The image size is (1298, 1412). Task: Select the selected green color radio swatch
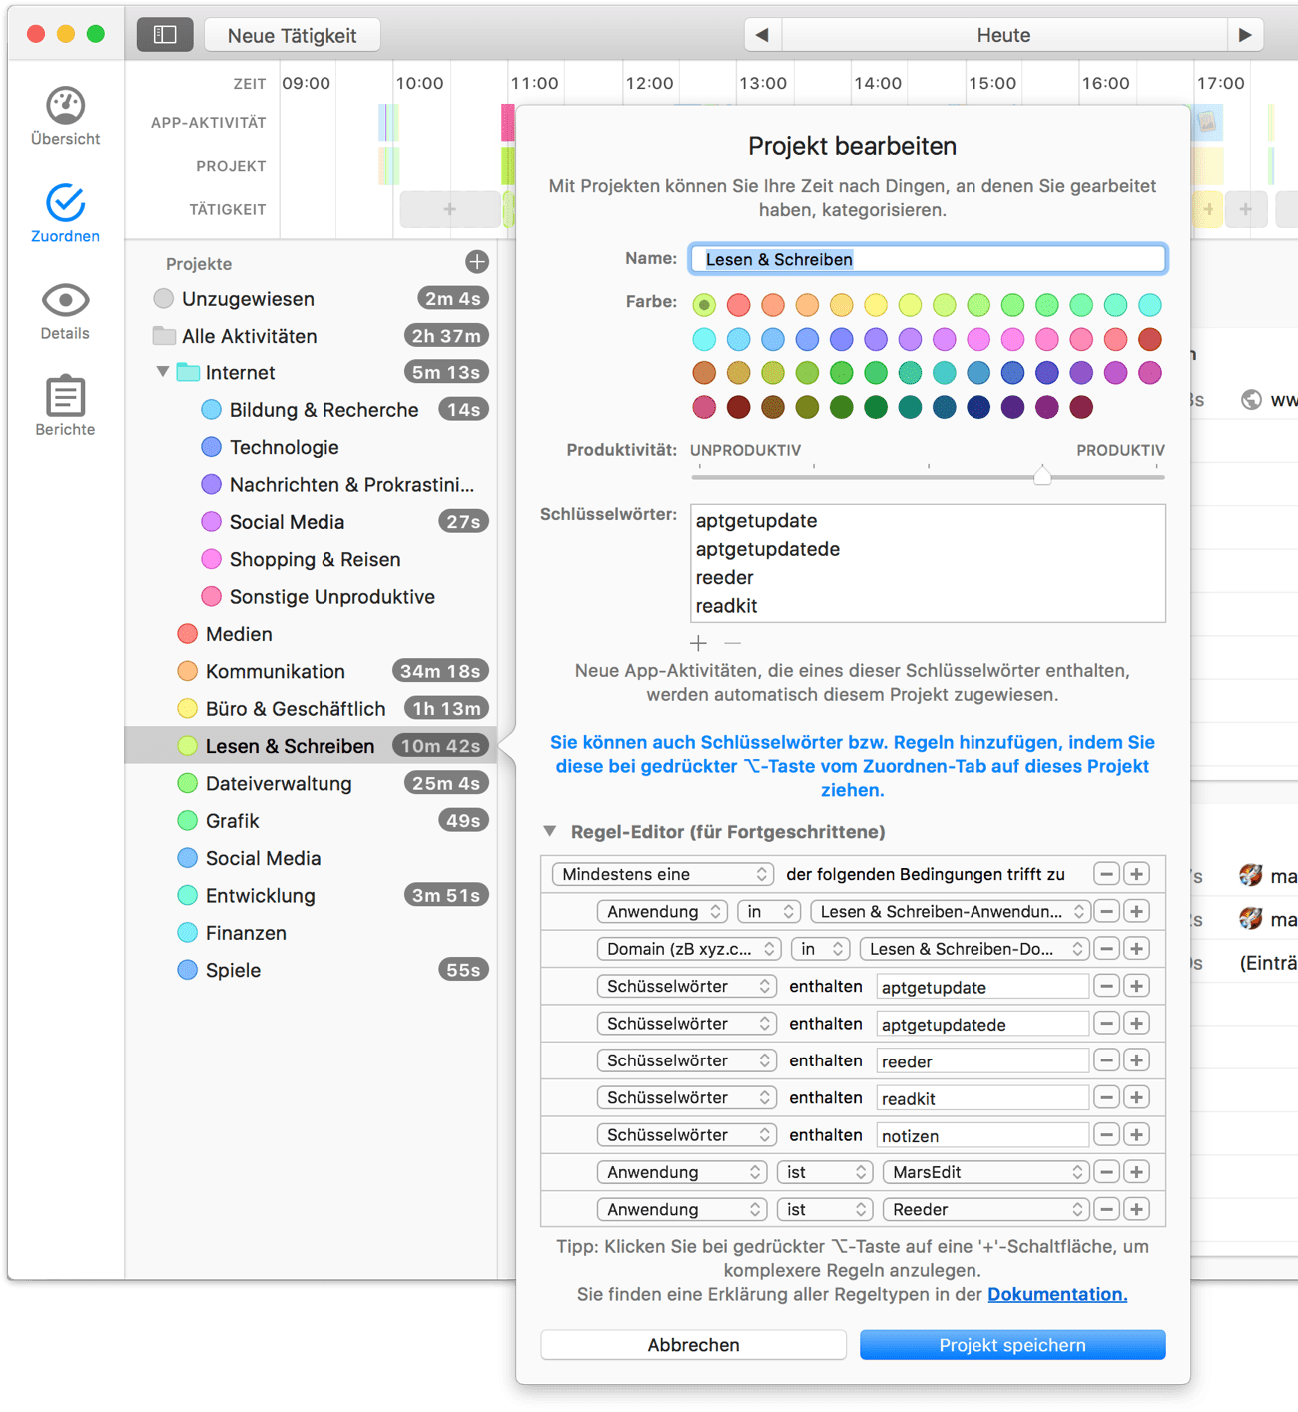[704, 304]
